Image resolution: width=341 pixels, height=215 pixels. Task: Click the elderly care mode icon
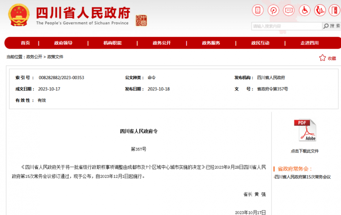click(320, 10)
